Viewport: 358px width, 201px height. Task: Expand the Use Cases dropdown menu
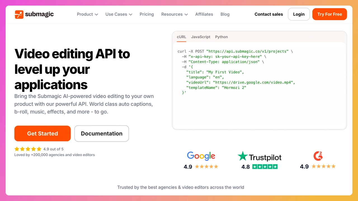coord(119,14)
